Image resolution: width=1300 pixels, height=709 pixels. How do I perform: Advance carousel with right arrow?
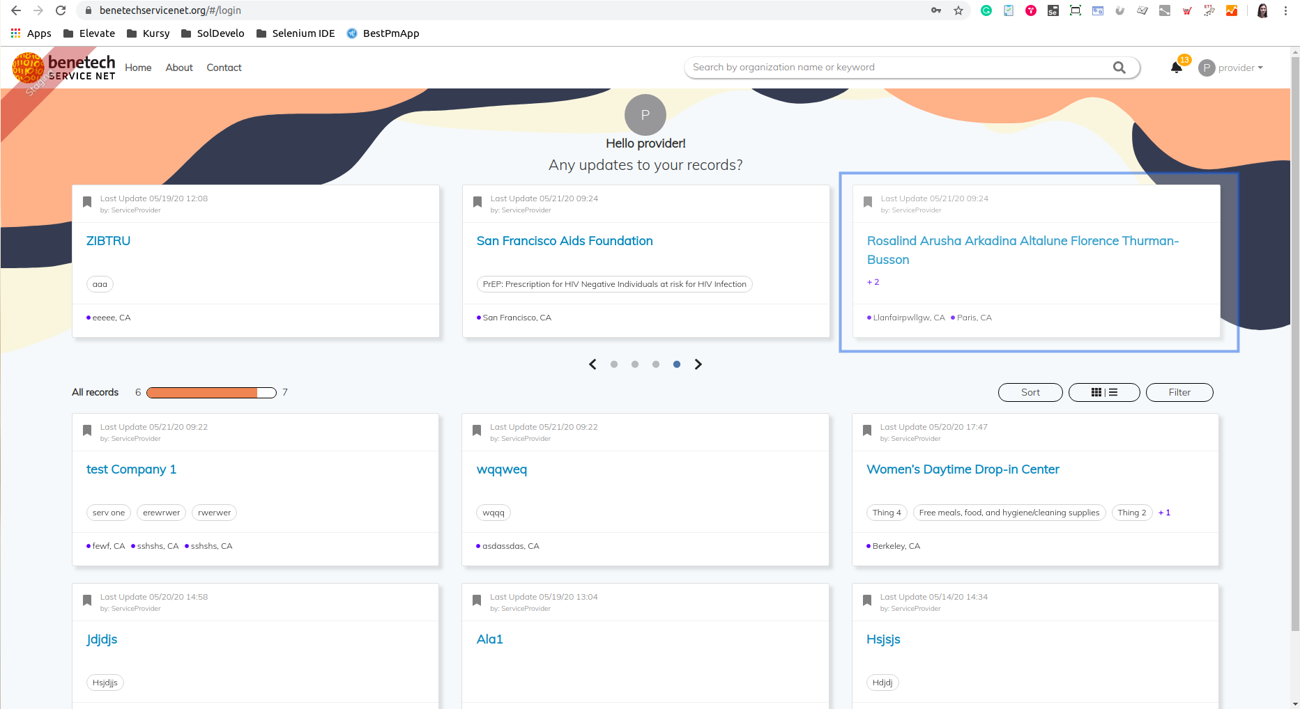point(698,364)
